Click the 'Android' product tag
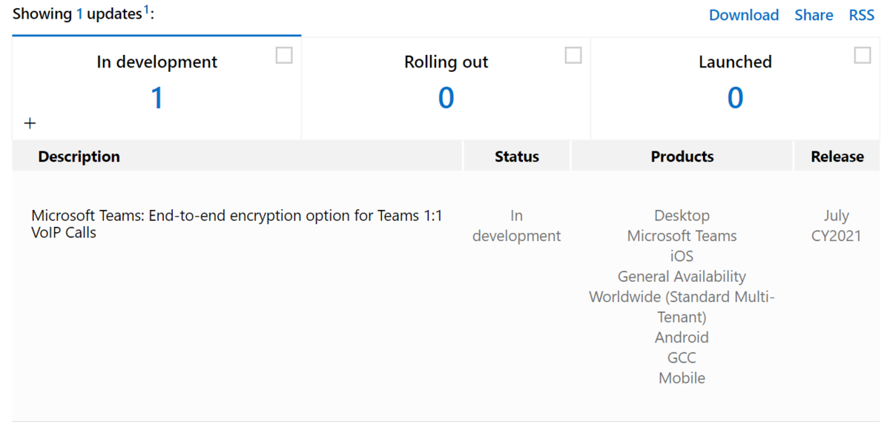890x428 pixels. pyautogui.click(x=682, y=338)
